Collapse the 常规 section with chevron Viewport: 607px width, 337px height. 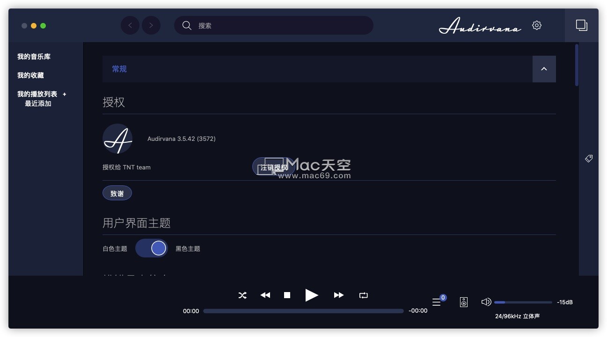(544, 69)
